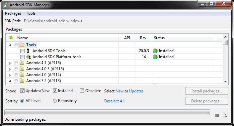Screen dimensions: 234x126
Task: Check the Android 4.0 (API 14) checkbox
Action: (x=16, y=75)
